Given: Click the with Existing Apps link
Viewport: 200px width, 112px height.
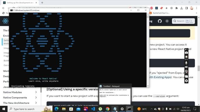Looking at the screenshot, I should click(160, 77).
